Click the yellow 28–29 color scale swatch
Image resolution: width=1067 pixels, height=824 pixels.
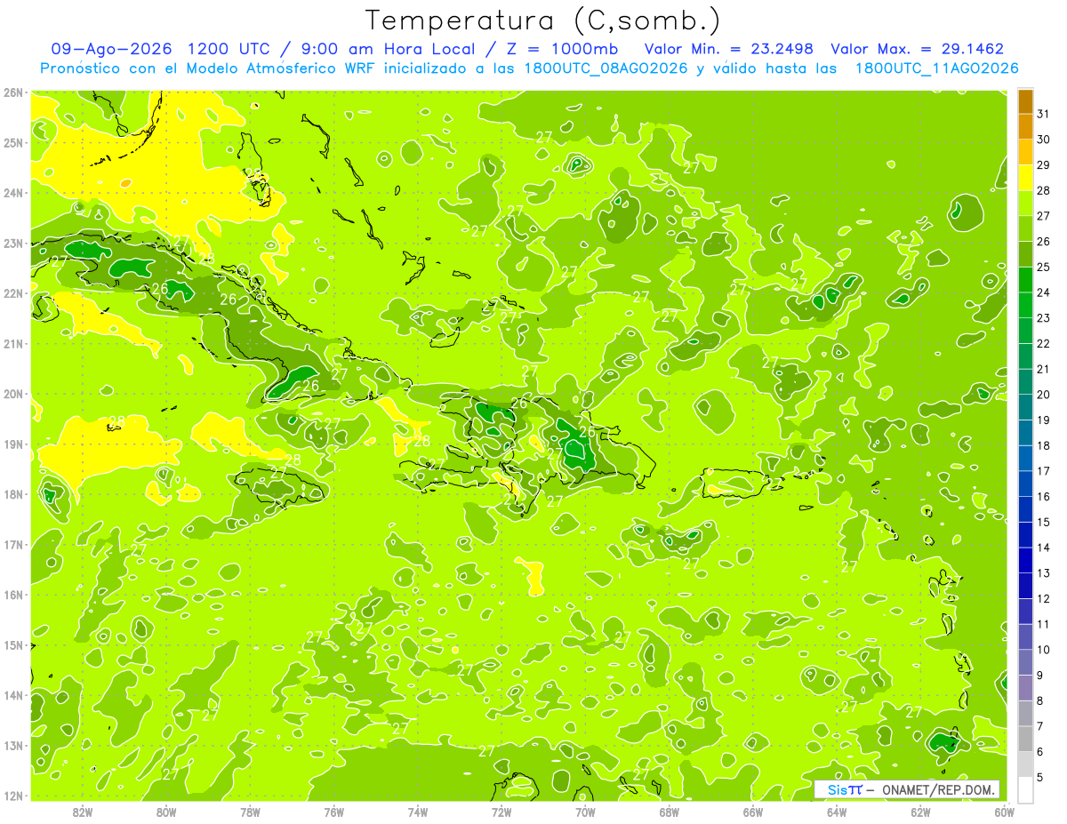(1025, 178)
